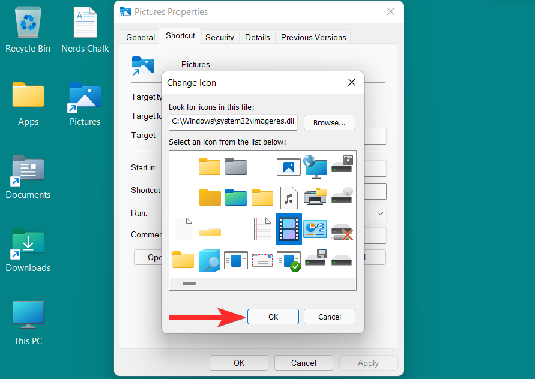The height and width of the screenshot is (379, 535).
Task: Switch to the Security tab
Action: click(x=220, y=37)
